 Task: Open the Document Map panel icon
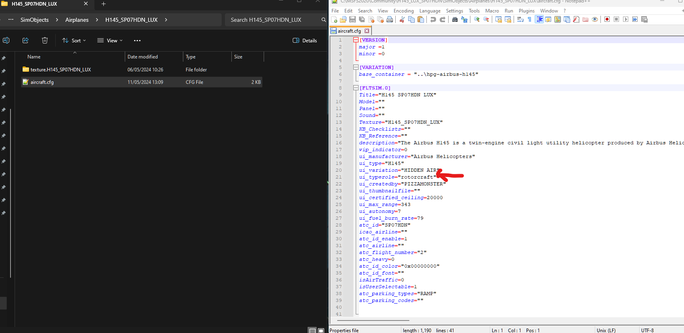558,19
